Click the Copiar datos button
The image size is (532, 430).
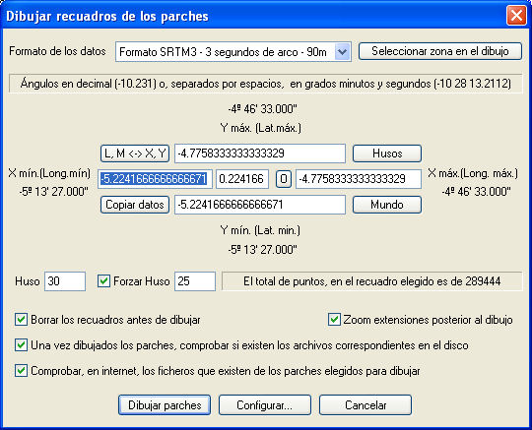(135, 205)
